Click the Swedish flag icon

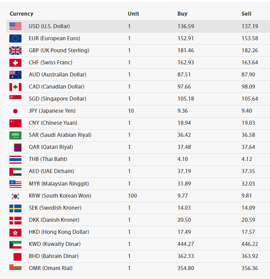(15, 208)
